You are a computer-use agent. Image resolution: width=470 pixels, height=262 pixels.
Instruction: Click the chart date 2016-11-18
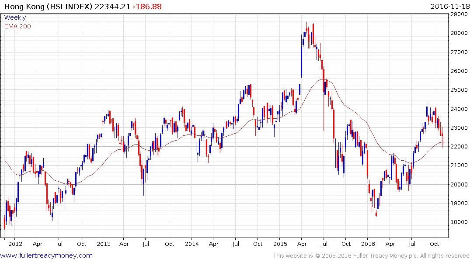450,7
